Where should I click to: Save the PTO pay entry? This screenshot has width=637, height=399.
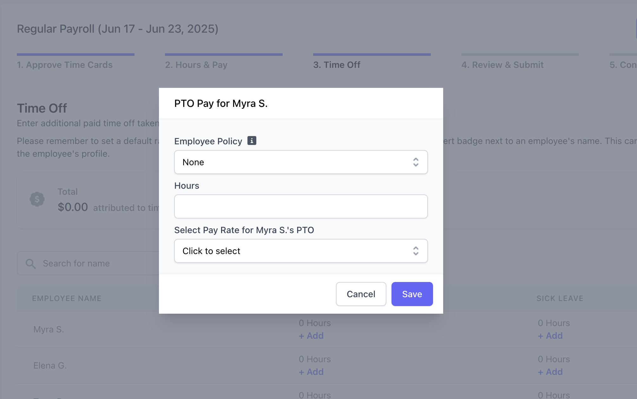click(412, 294)
